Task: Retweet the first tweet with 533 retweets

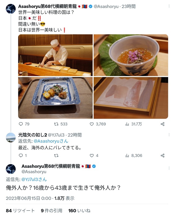Action: tap(56, 124)
